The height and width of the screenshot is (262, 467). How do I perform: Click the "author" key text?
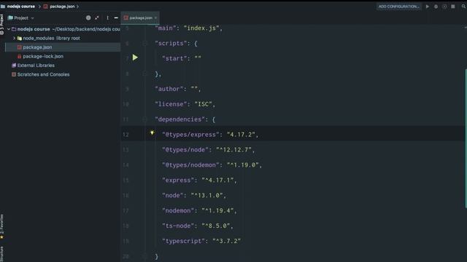pyautogui.click(x=169, y=89)
